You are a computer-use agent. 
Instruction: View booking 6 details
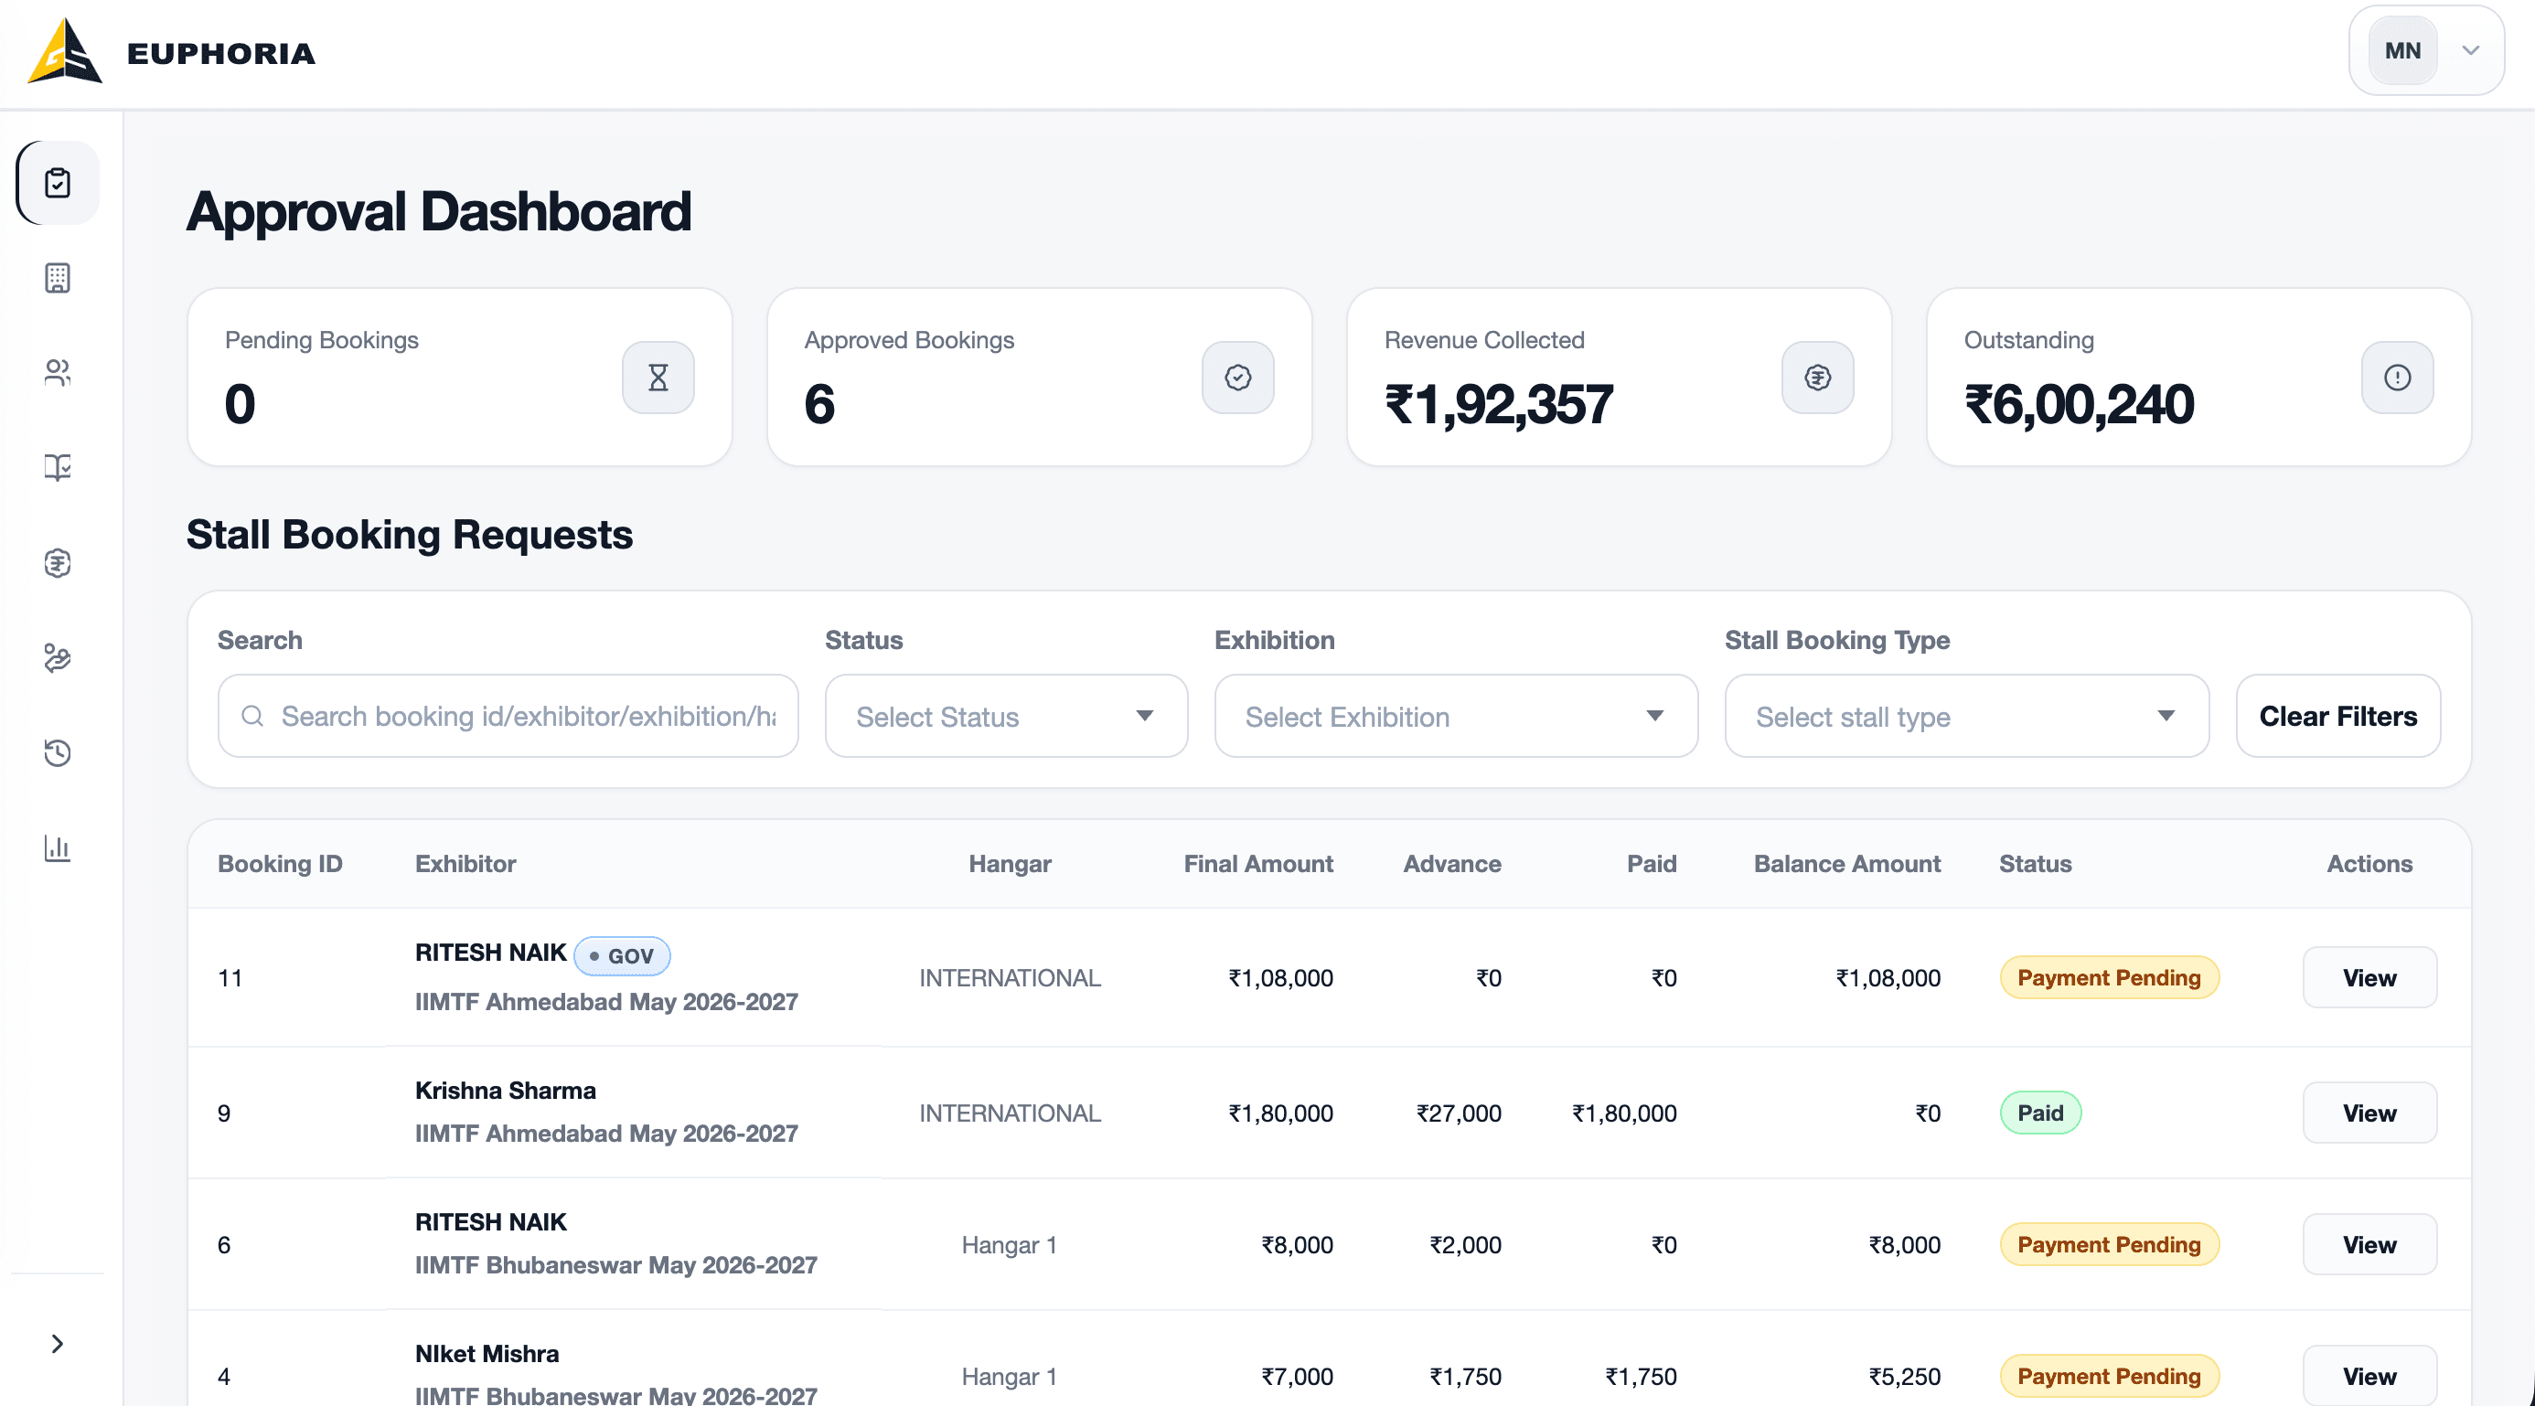coord(2369,1244)
